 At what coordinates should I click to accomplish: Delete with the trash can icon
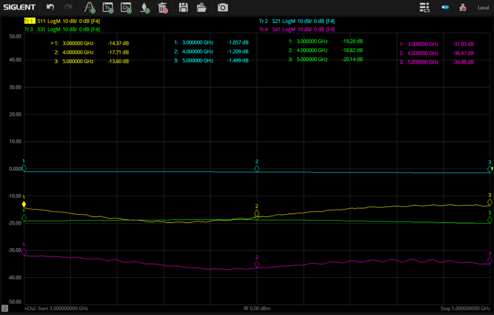click(x=163, y=7)
